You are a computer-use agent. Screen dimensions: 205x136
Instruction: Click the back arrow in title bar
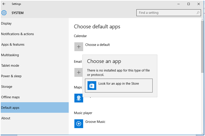tap(4, 4)
